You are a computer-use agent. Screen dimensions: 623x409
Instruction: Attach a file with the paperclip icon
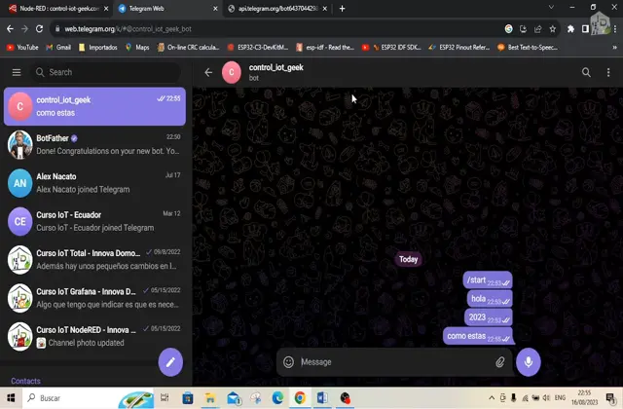(500, 362)
